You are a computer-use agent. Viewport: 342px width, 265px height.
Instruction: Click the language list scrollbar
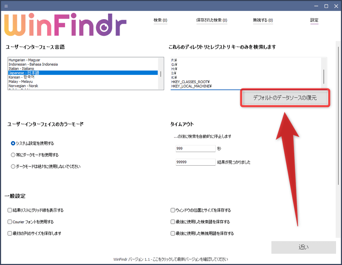point(161,73)
